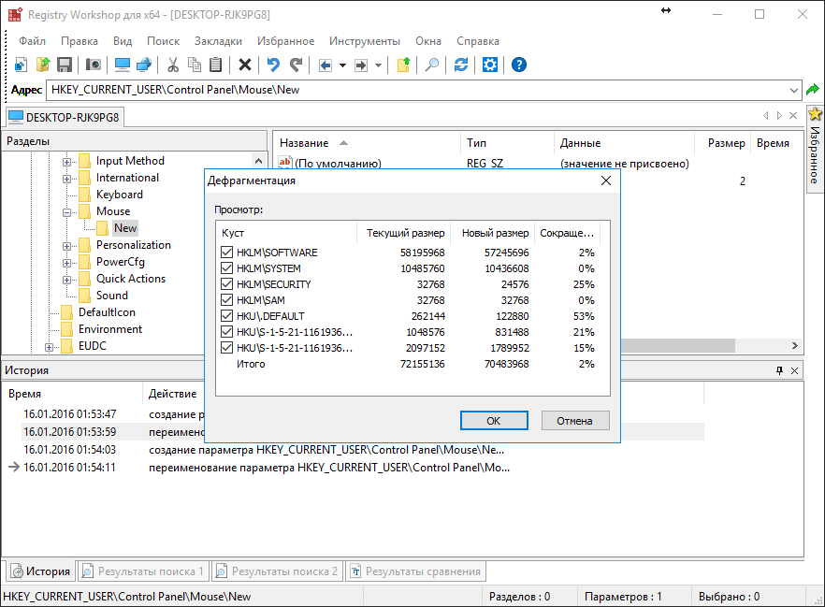Uncheck HKU\S-1-5-21 checkbox sized 2097152
This screenshot has width=825, height=607.
click(x=226, y=348)
